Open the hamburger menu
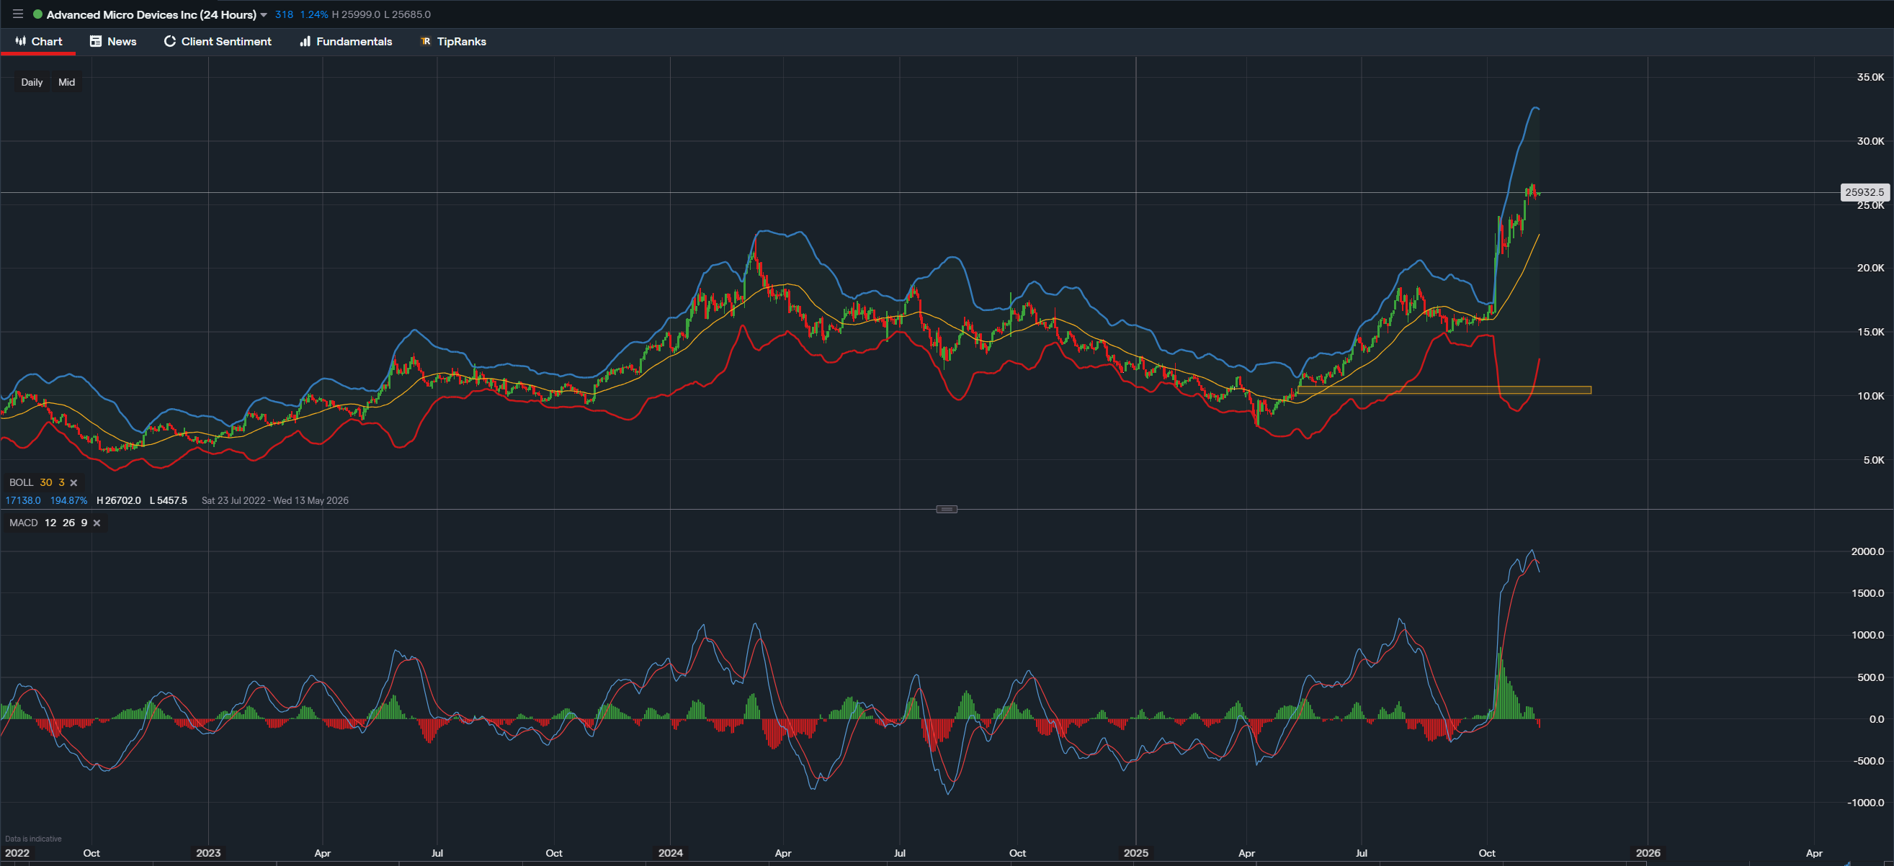This screenshot has height=866, width=1894. [x=17, y=13]
